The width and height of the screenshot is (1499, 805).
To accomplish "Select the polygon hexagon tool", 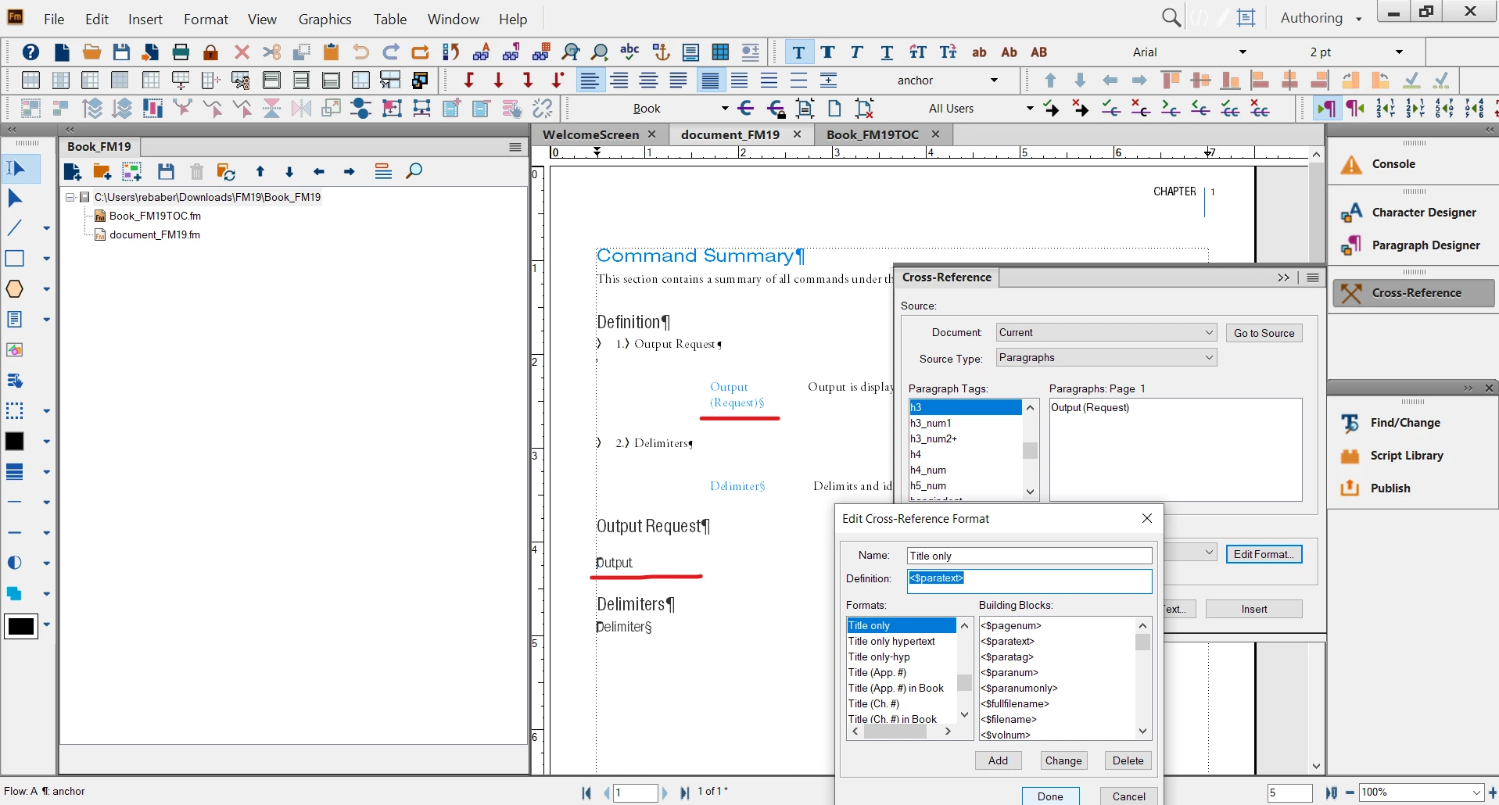I will click(15, 289).
